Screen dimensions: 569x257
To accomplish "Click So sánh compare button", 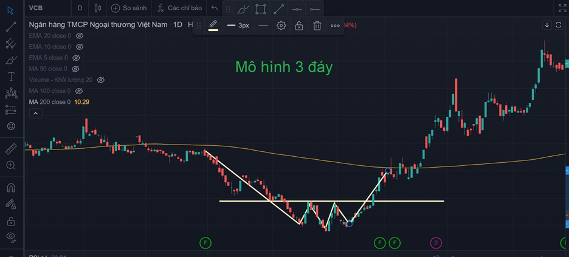I will 129,8.
